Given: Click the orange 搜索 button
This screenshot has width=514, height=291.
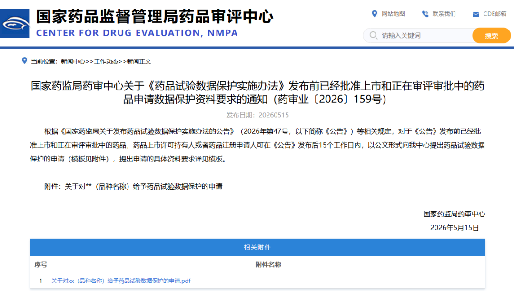Looking at the screenshot, I should 491,35.
